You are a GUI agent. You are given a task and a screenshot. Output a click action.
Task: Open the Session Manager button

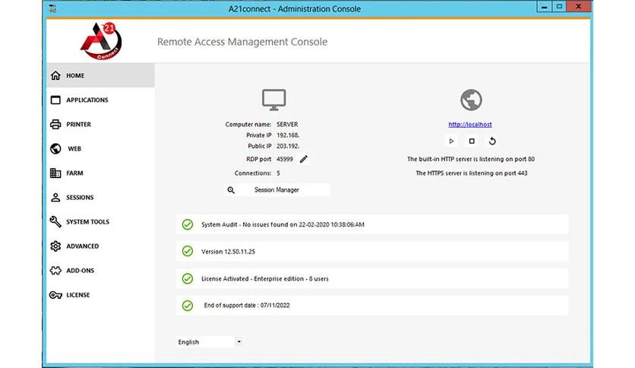[x=276, y=189]
